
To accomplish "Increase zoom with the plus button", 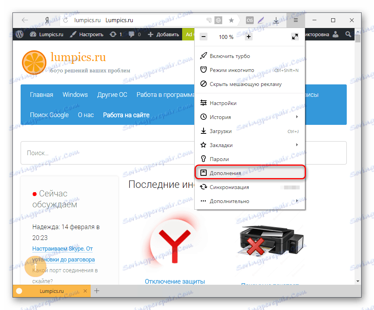I will click(249, 37).
